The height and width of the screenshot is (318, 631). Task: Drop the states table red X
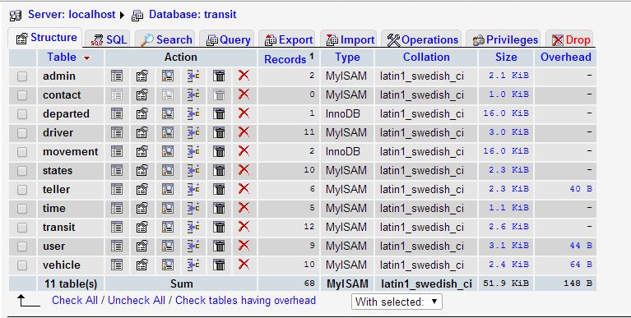[x=244, y=170]
